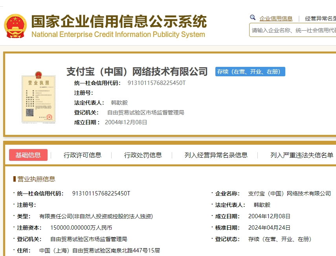Screen dimensions: 336x256
Task: Click the 核准日期 value 2024年04月24日
Action: point(269,227)
